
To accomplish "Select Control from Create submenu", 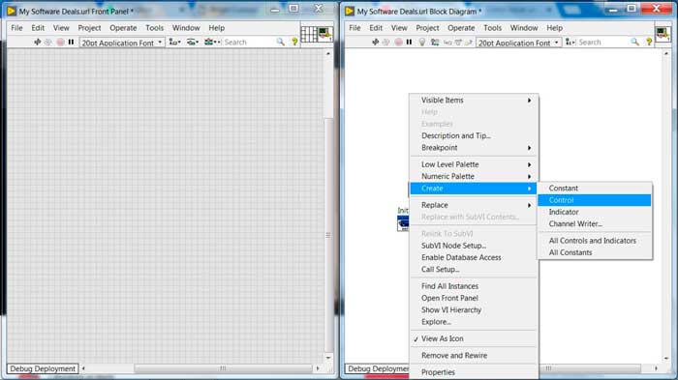I will [595, 200].
